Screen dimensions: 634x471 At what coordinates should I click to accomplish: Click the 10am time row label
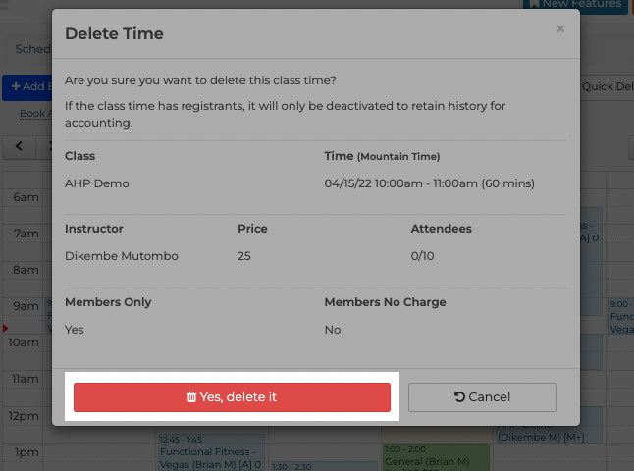click(24, 342)
